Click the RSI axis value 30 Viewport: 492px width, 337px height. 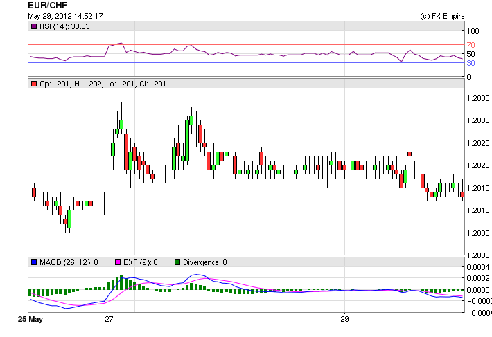pyautogui.click(x=471, y=63)
